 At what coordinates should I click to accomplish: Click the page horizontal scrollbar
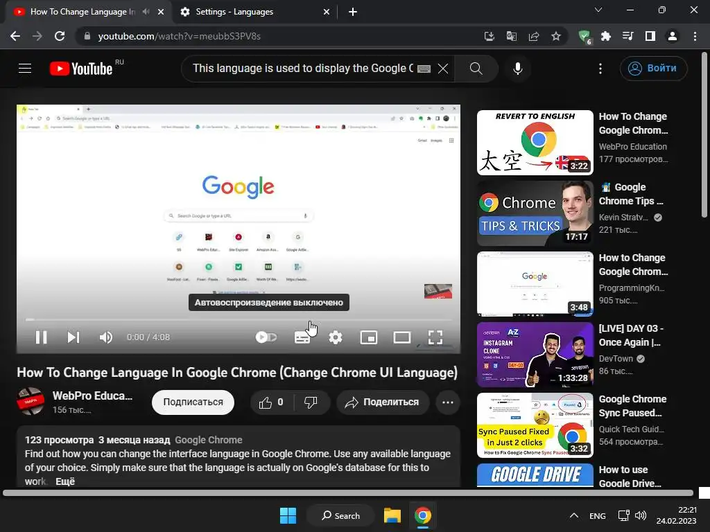[348, 493]
